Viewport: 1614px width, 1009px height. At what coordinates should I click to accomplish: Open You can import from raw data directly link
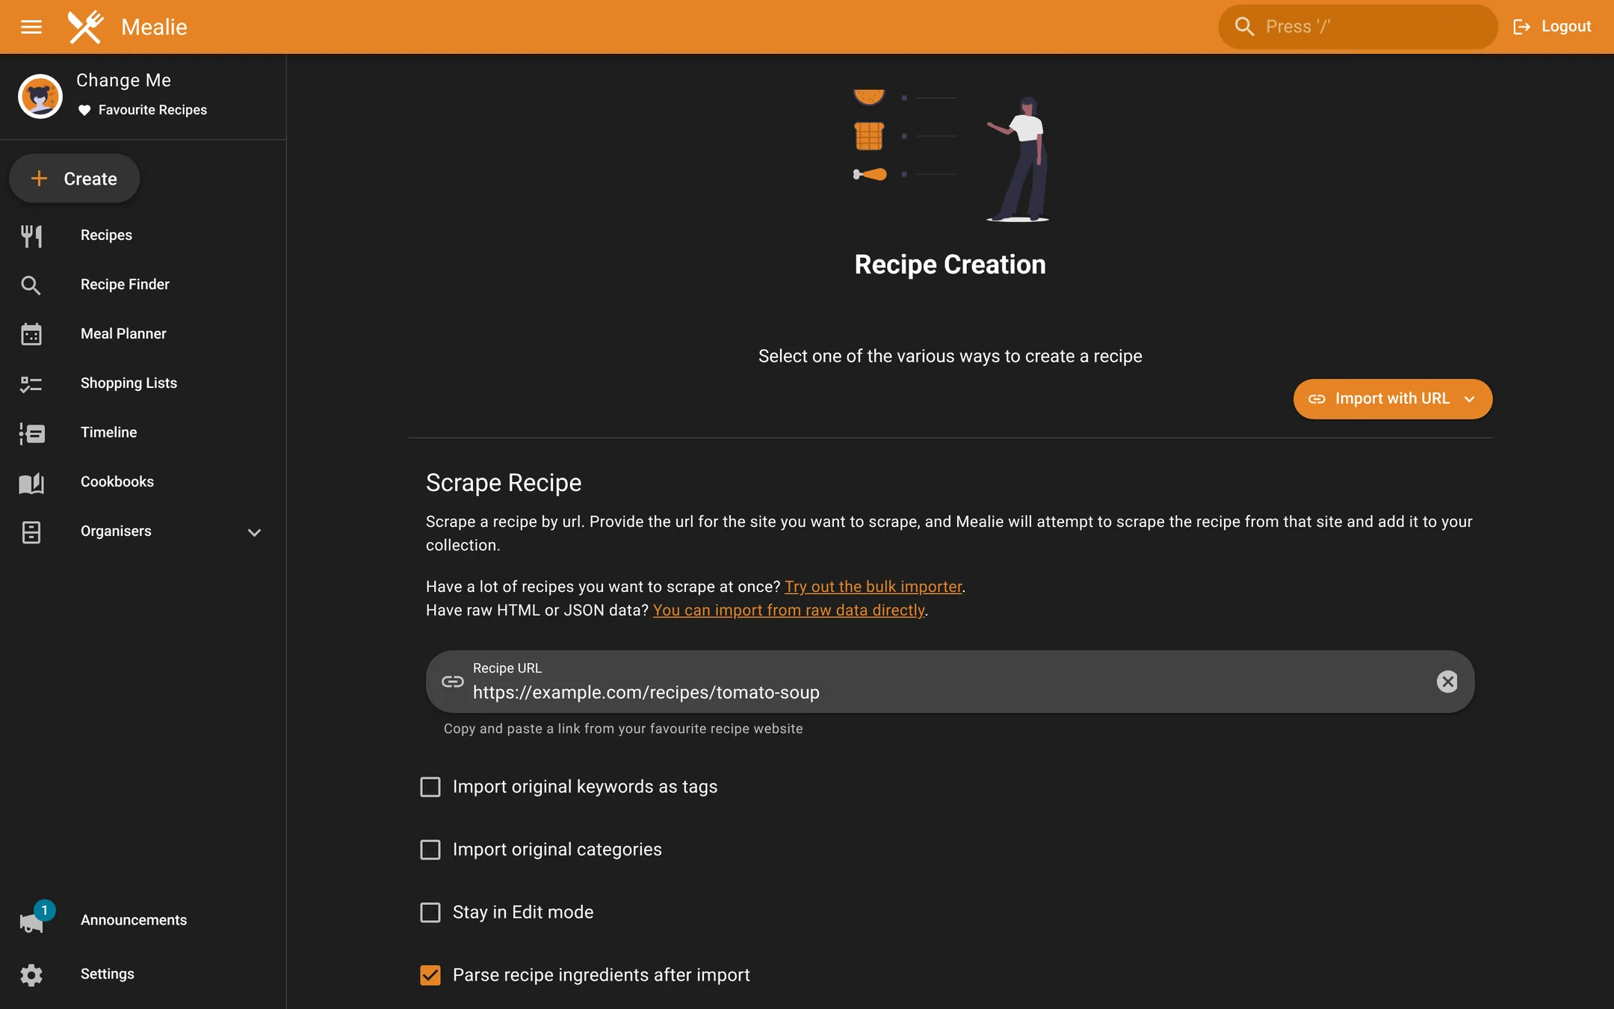click(x=789, y=610)
